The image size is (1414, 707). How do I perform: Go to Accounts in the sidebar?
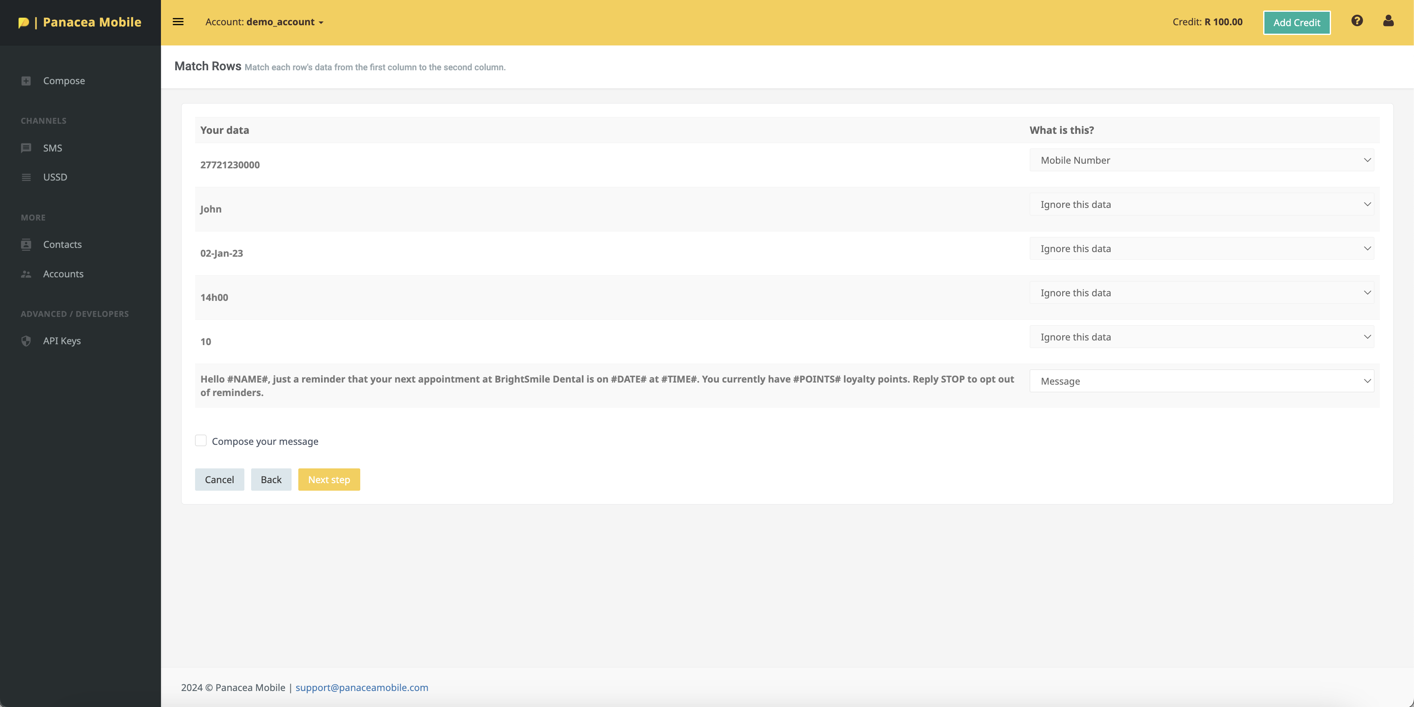point(63,274)
